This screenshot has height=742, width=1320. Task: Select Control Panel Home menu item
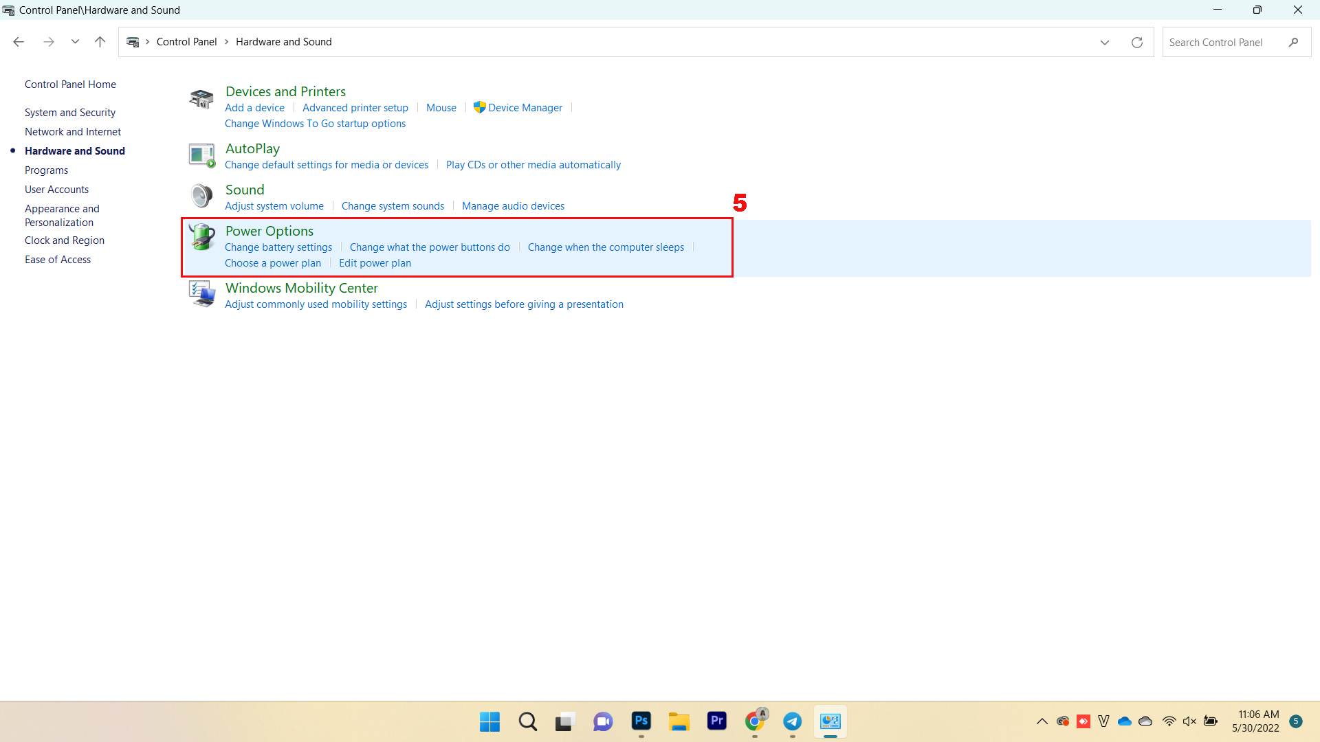70,85
